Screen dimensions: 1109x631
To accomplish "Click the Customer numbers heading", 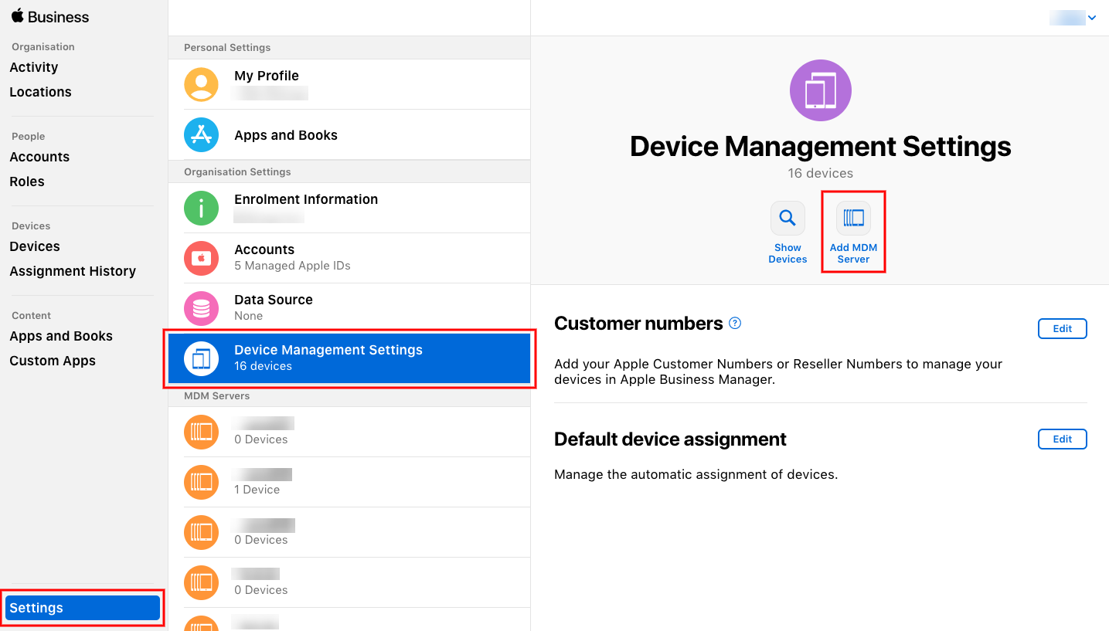I will [638, 324].
